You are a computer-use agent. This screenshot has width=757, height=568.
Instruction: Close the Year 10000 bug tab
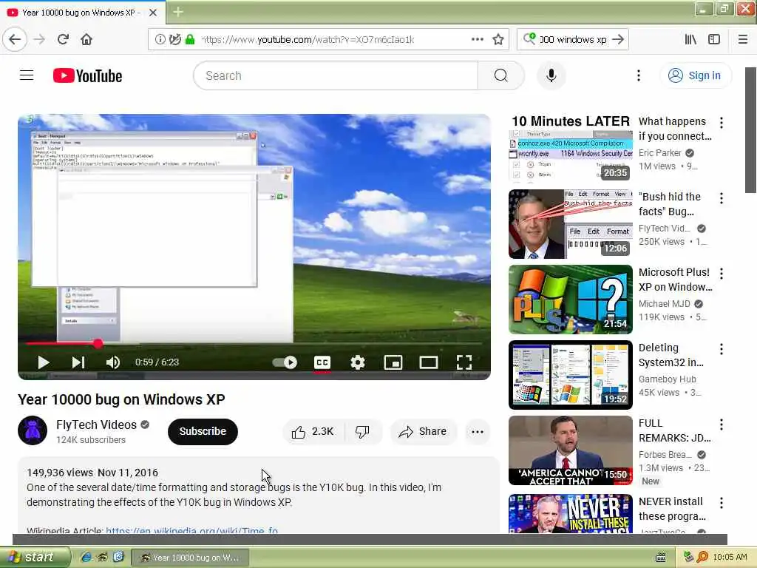(x=153, y=13)
